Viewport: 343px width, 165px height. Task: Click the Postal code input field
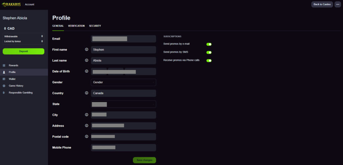click(123, 137)
